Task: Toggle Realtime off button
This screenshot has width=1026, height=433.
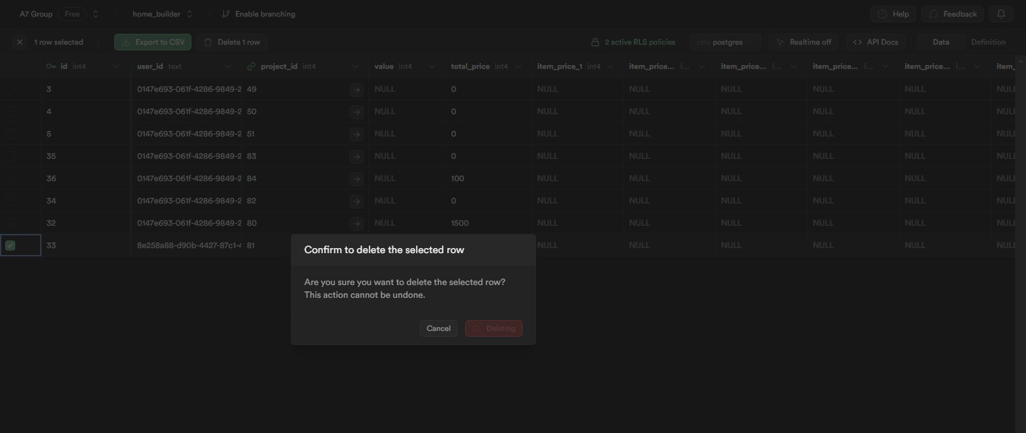Action: point(804,42)
